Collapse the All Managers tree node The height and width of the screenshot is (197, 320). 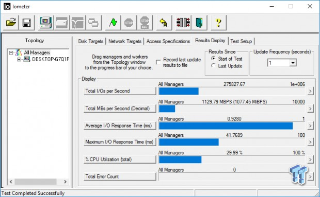click(x=11, y=53)
